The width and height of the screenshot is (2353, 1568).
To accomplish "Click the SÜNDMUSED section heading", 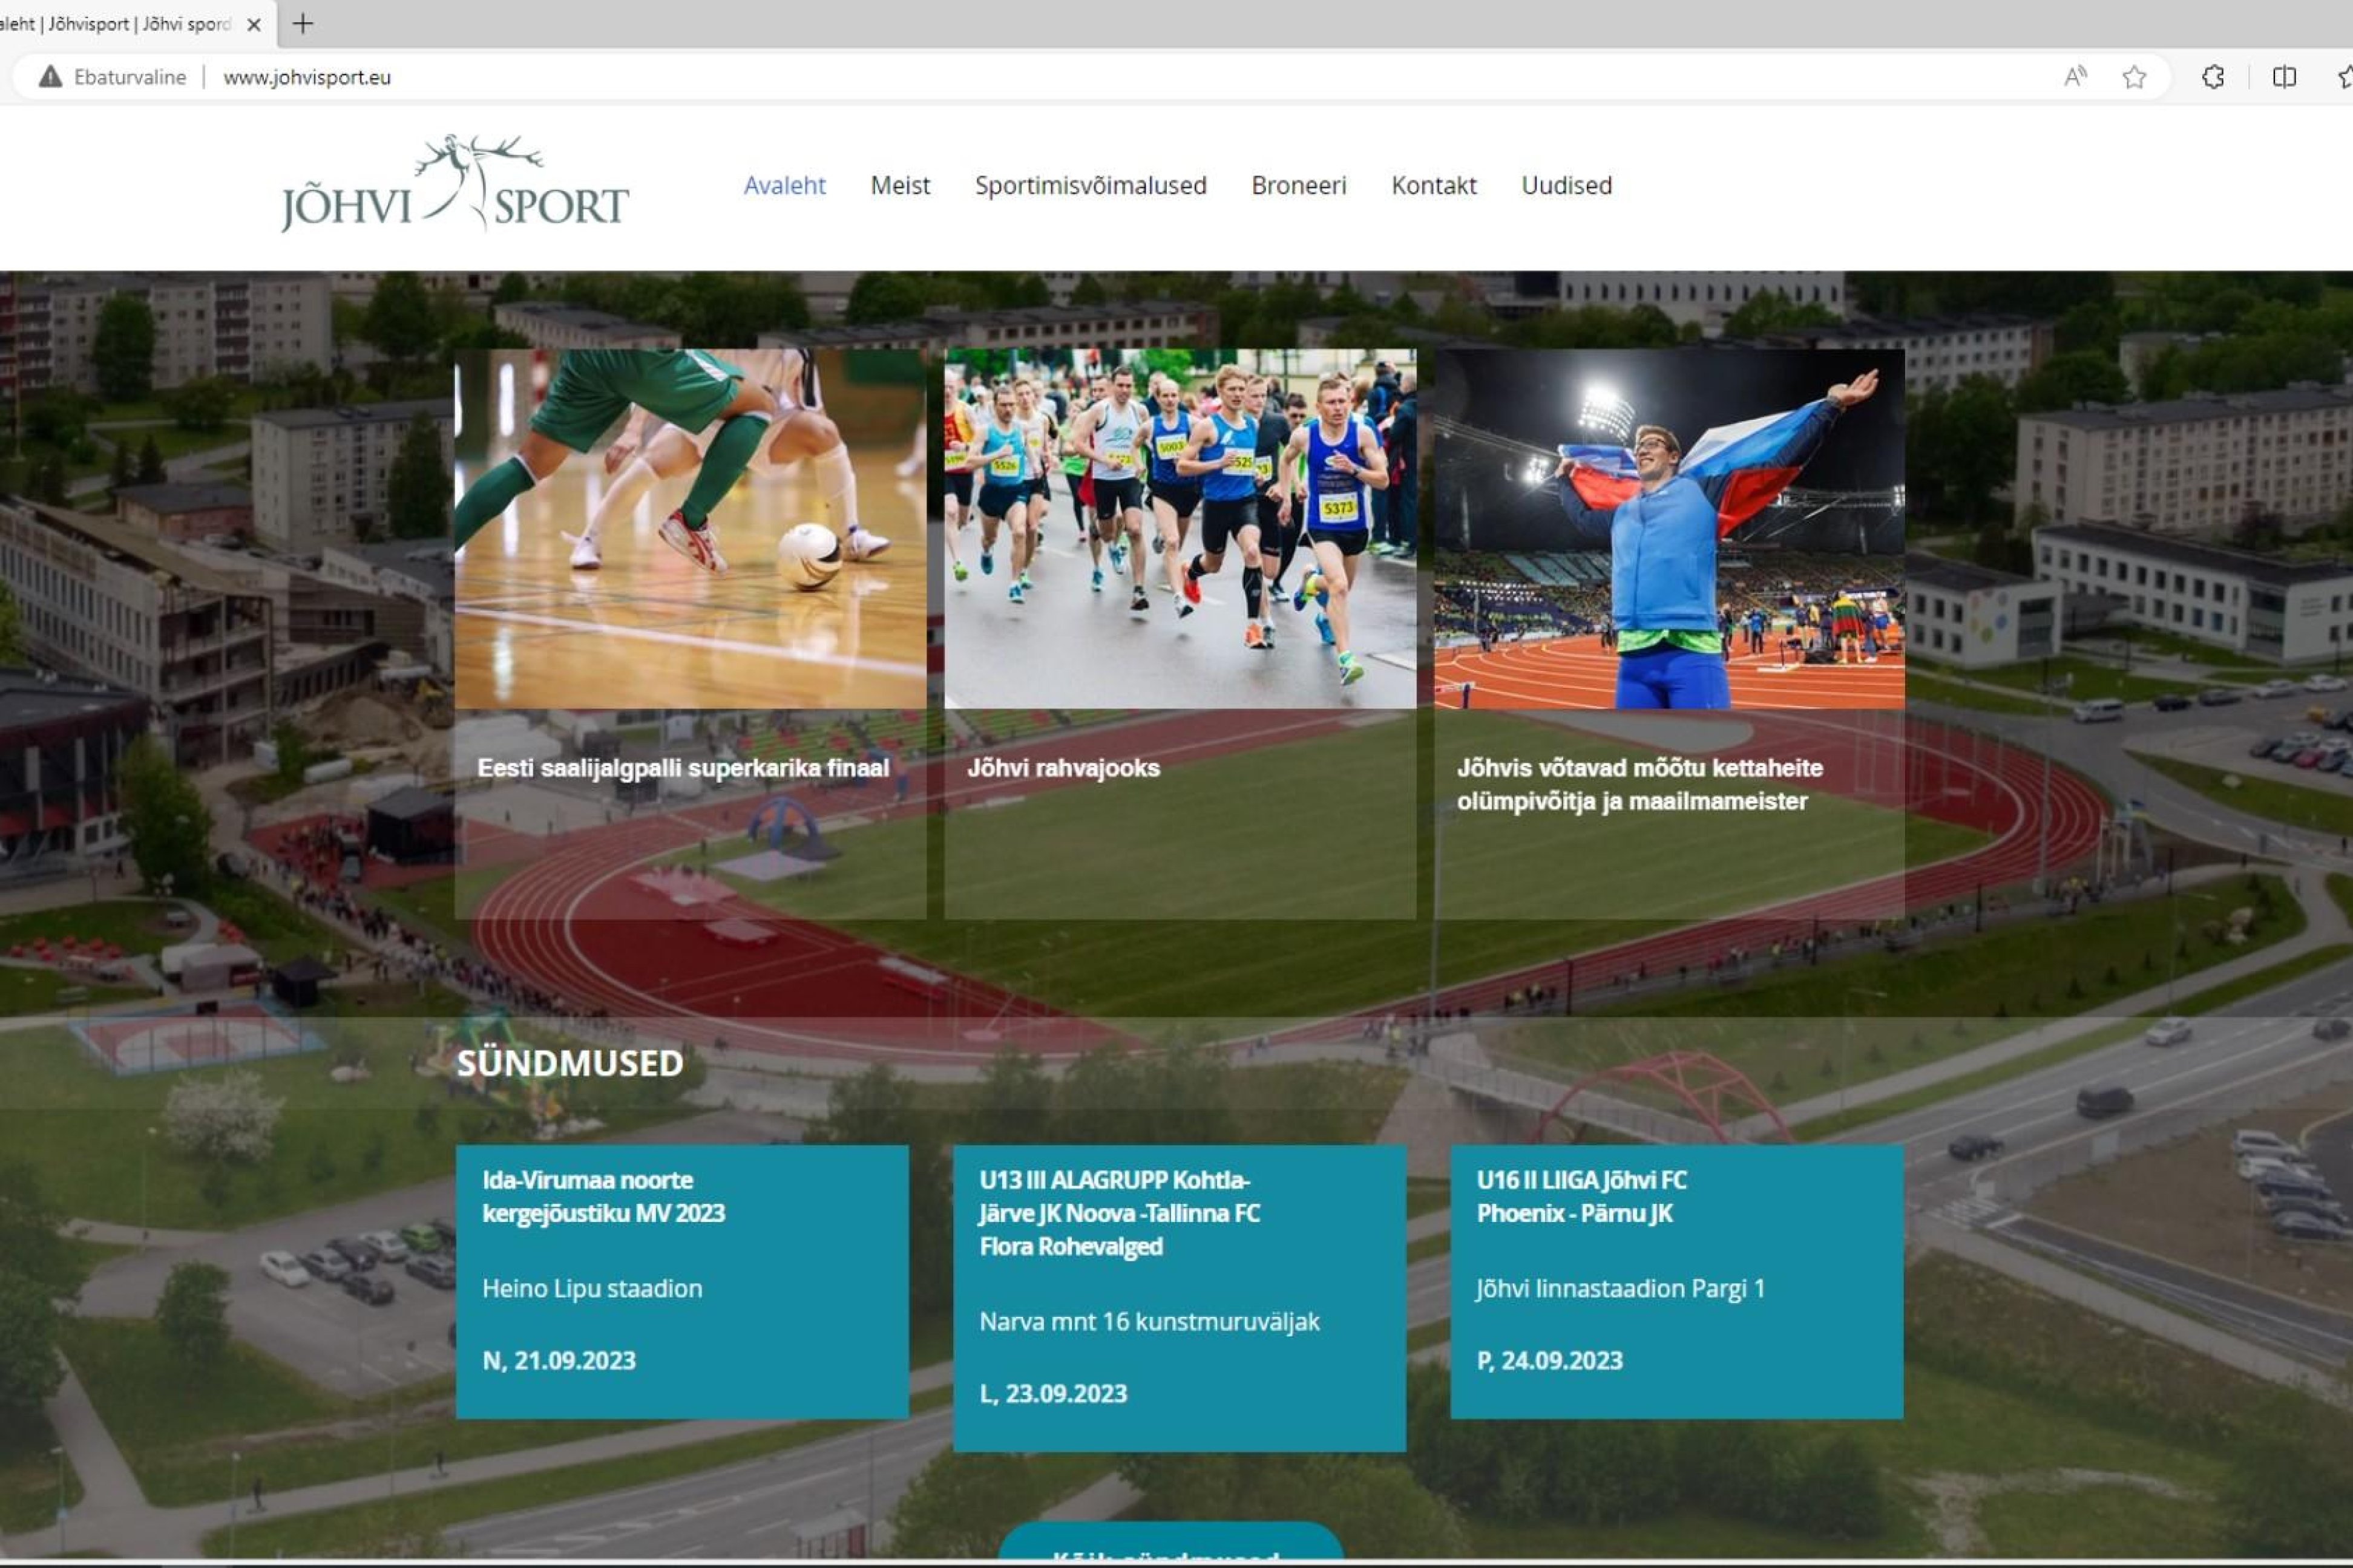I will click(570, 1062).
